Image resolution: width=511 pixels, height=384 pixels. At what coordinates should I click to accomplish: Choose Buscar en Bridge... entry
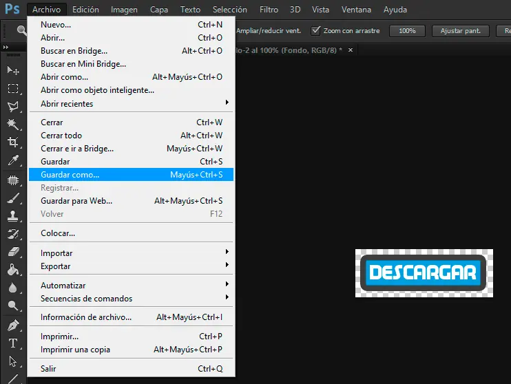coord(132,51)
